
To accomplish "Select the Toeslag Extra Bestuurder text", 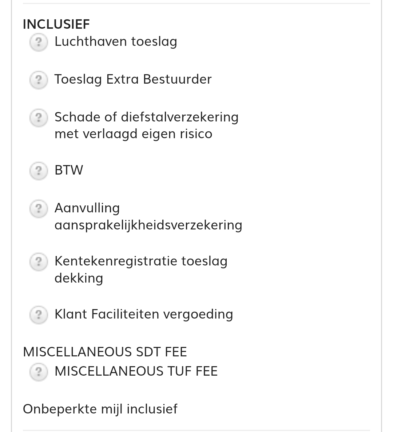I will tap(133, 79).
